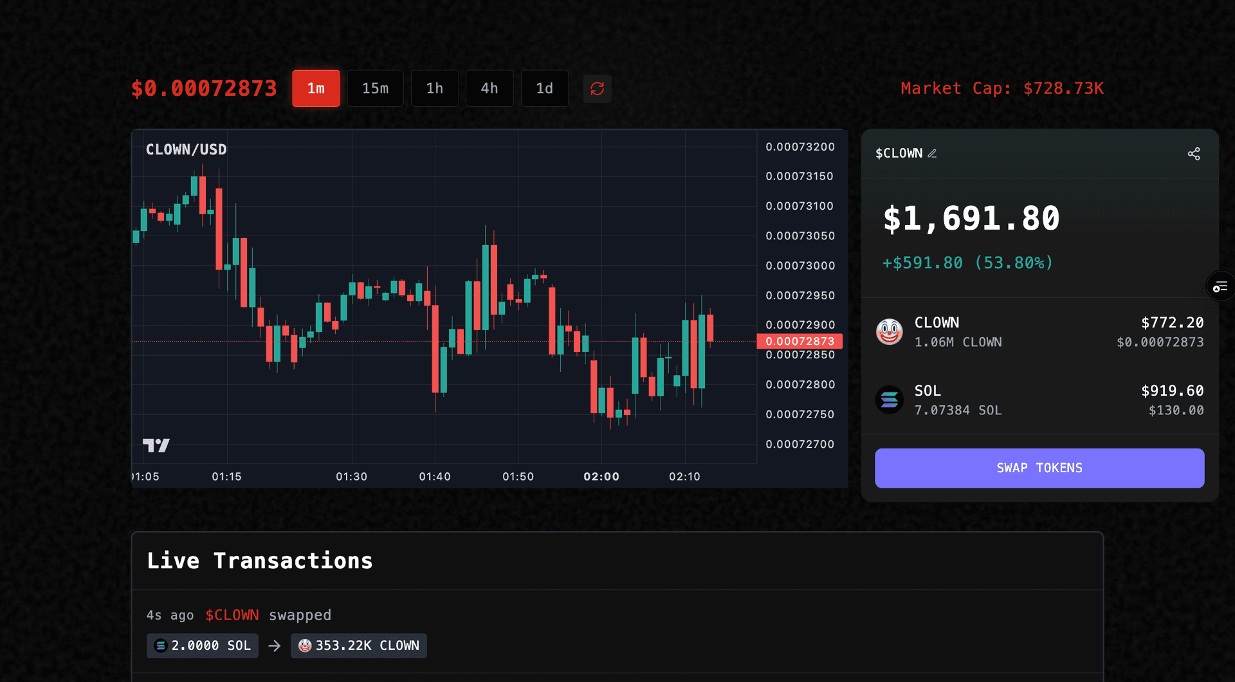Open the $CLOWN link in live transactions

click(232, 615)
